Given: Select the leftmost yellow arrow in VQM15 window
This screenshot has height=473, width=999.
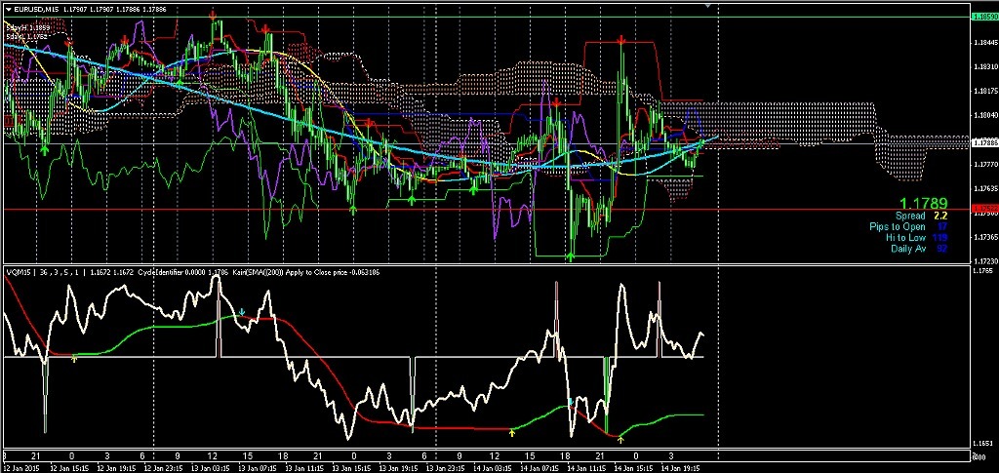Looking at the screenshot, I should (x=75, y=358).
